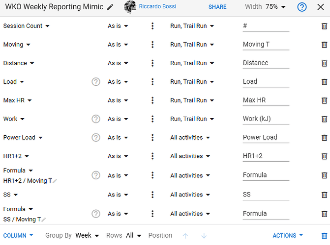
Task: Open Riccardo Bossi profile link
Action: 157,6
